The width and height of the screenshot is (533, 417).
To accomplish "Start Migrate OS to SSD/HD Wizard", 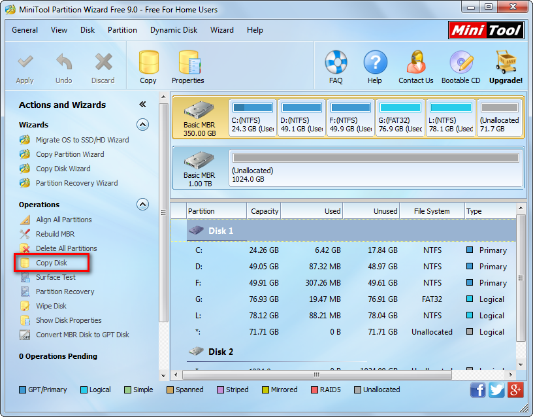I will pyautogui.click(x=82, y=140).
